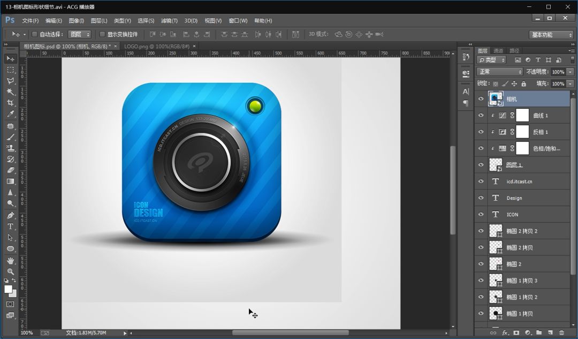Viewport: 578px width, 339px height.
Task: Select the Magic Wand tool
Action: 10,92
